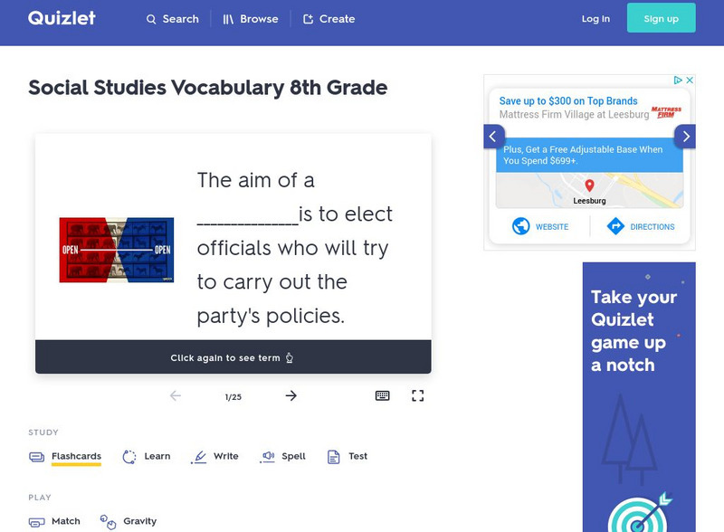Click the ad's next arrow
This screenshot has height=532, width=724.
coord(685,137)
